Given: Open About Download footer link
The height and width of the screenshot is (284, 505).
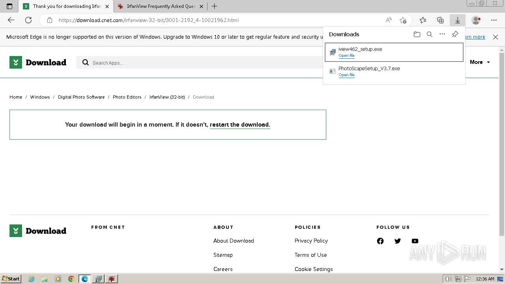Looking at the screenshot, I should point(234,241).
